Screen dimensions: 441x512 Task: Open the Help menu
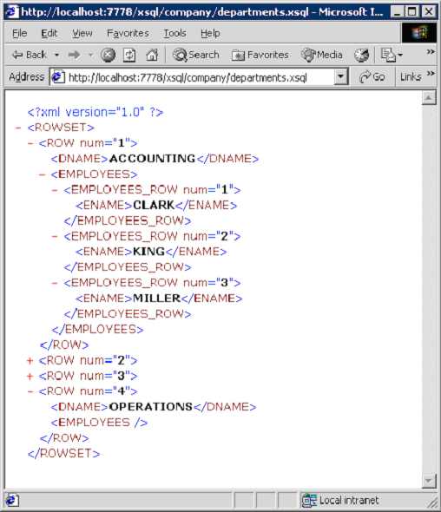pos(210,33)
